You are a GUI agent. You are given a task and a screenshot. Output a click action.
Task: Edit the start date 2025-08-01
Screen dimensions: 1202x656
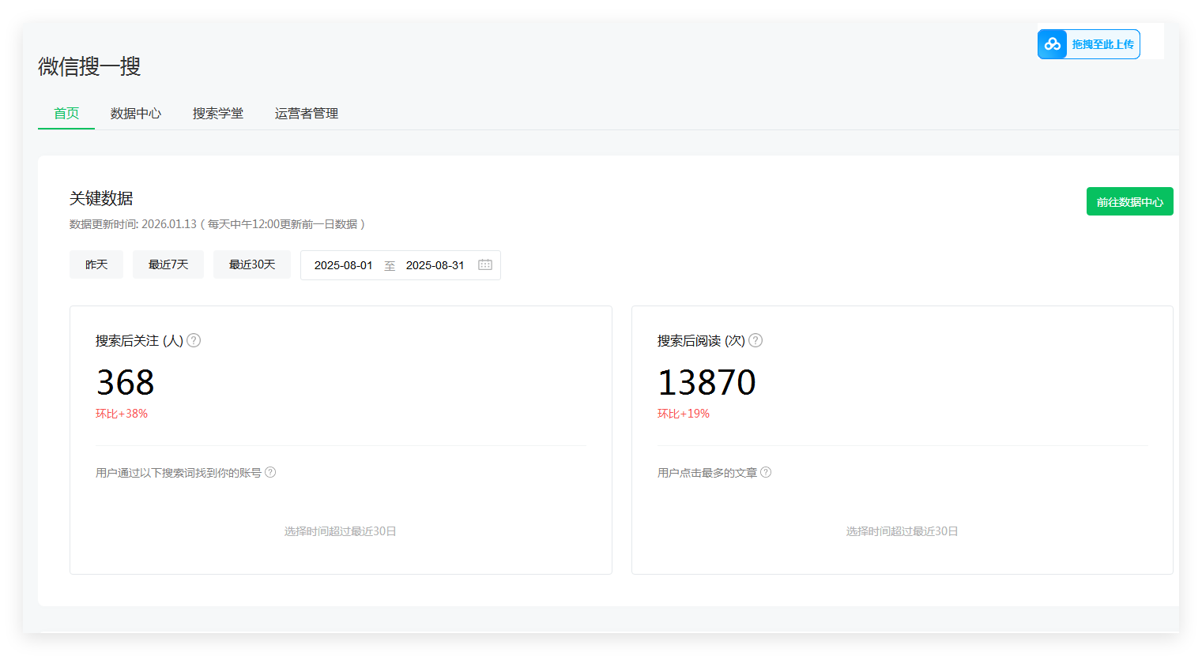pos(343,265)
